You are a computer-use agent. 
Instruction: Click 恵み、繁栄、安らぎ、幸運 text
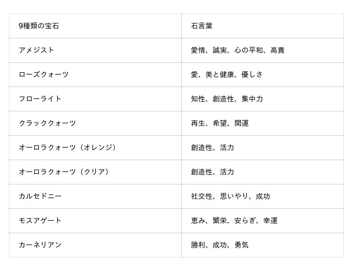click(x=234, y=221)
